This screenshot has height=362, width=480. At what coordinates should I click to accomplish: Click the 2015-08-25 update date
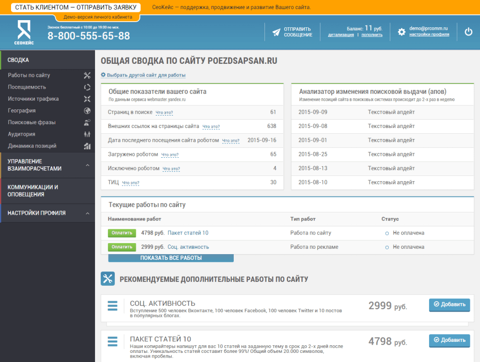point(313,154)
